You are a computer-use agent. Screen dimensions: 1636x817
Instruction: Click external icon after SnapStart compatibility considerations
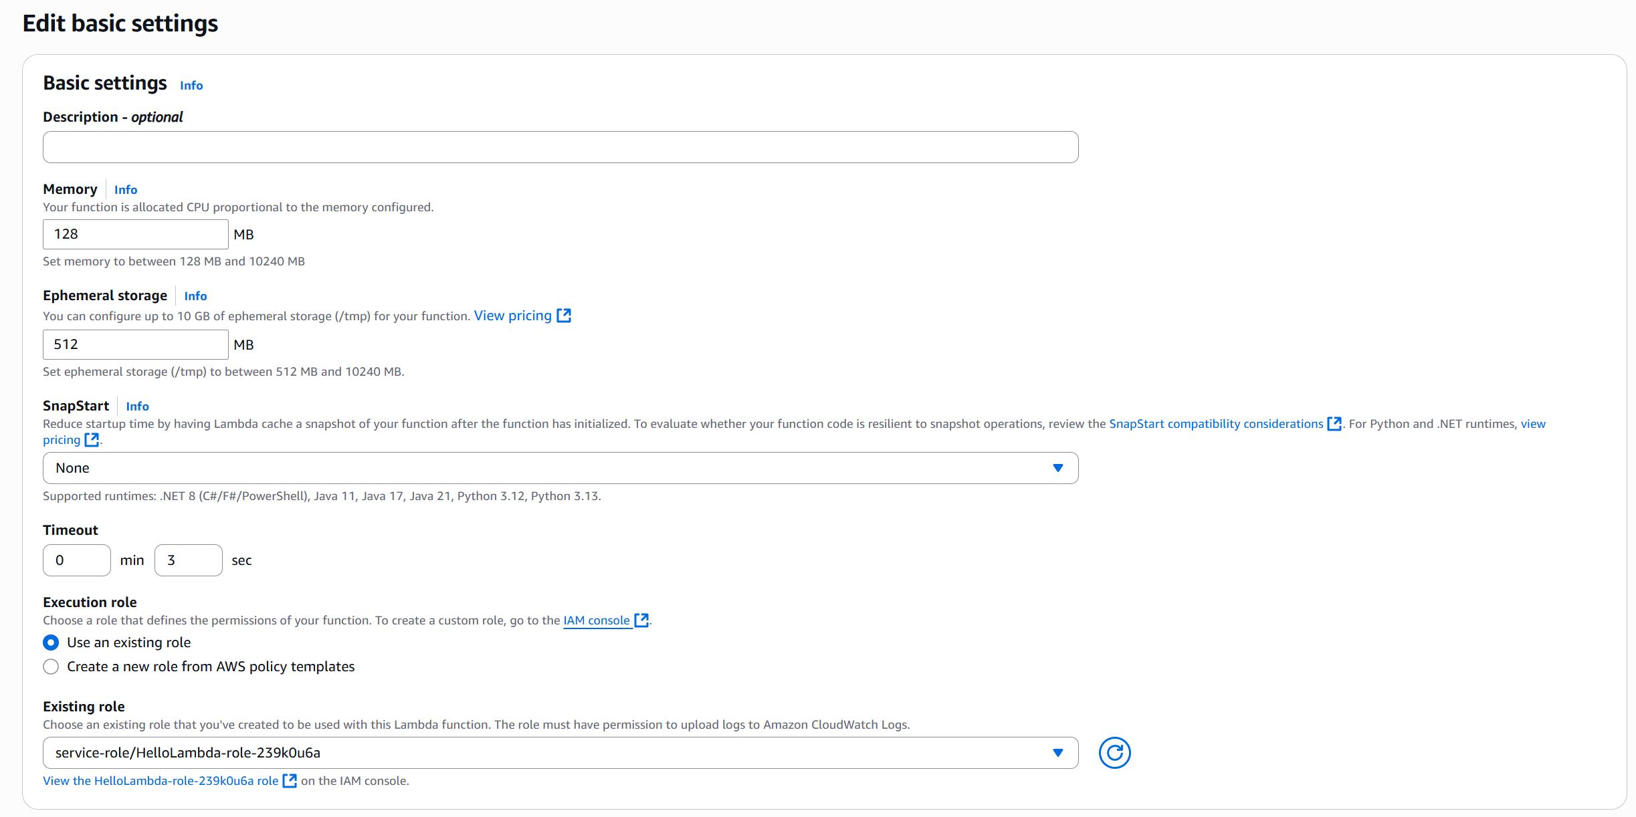tap(1334, 424)
